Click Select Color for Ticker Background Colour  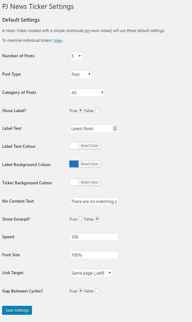pos(89,182)
